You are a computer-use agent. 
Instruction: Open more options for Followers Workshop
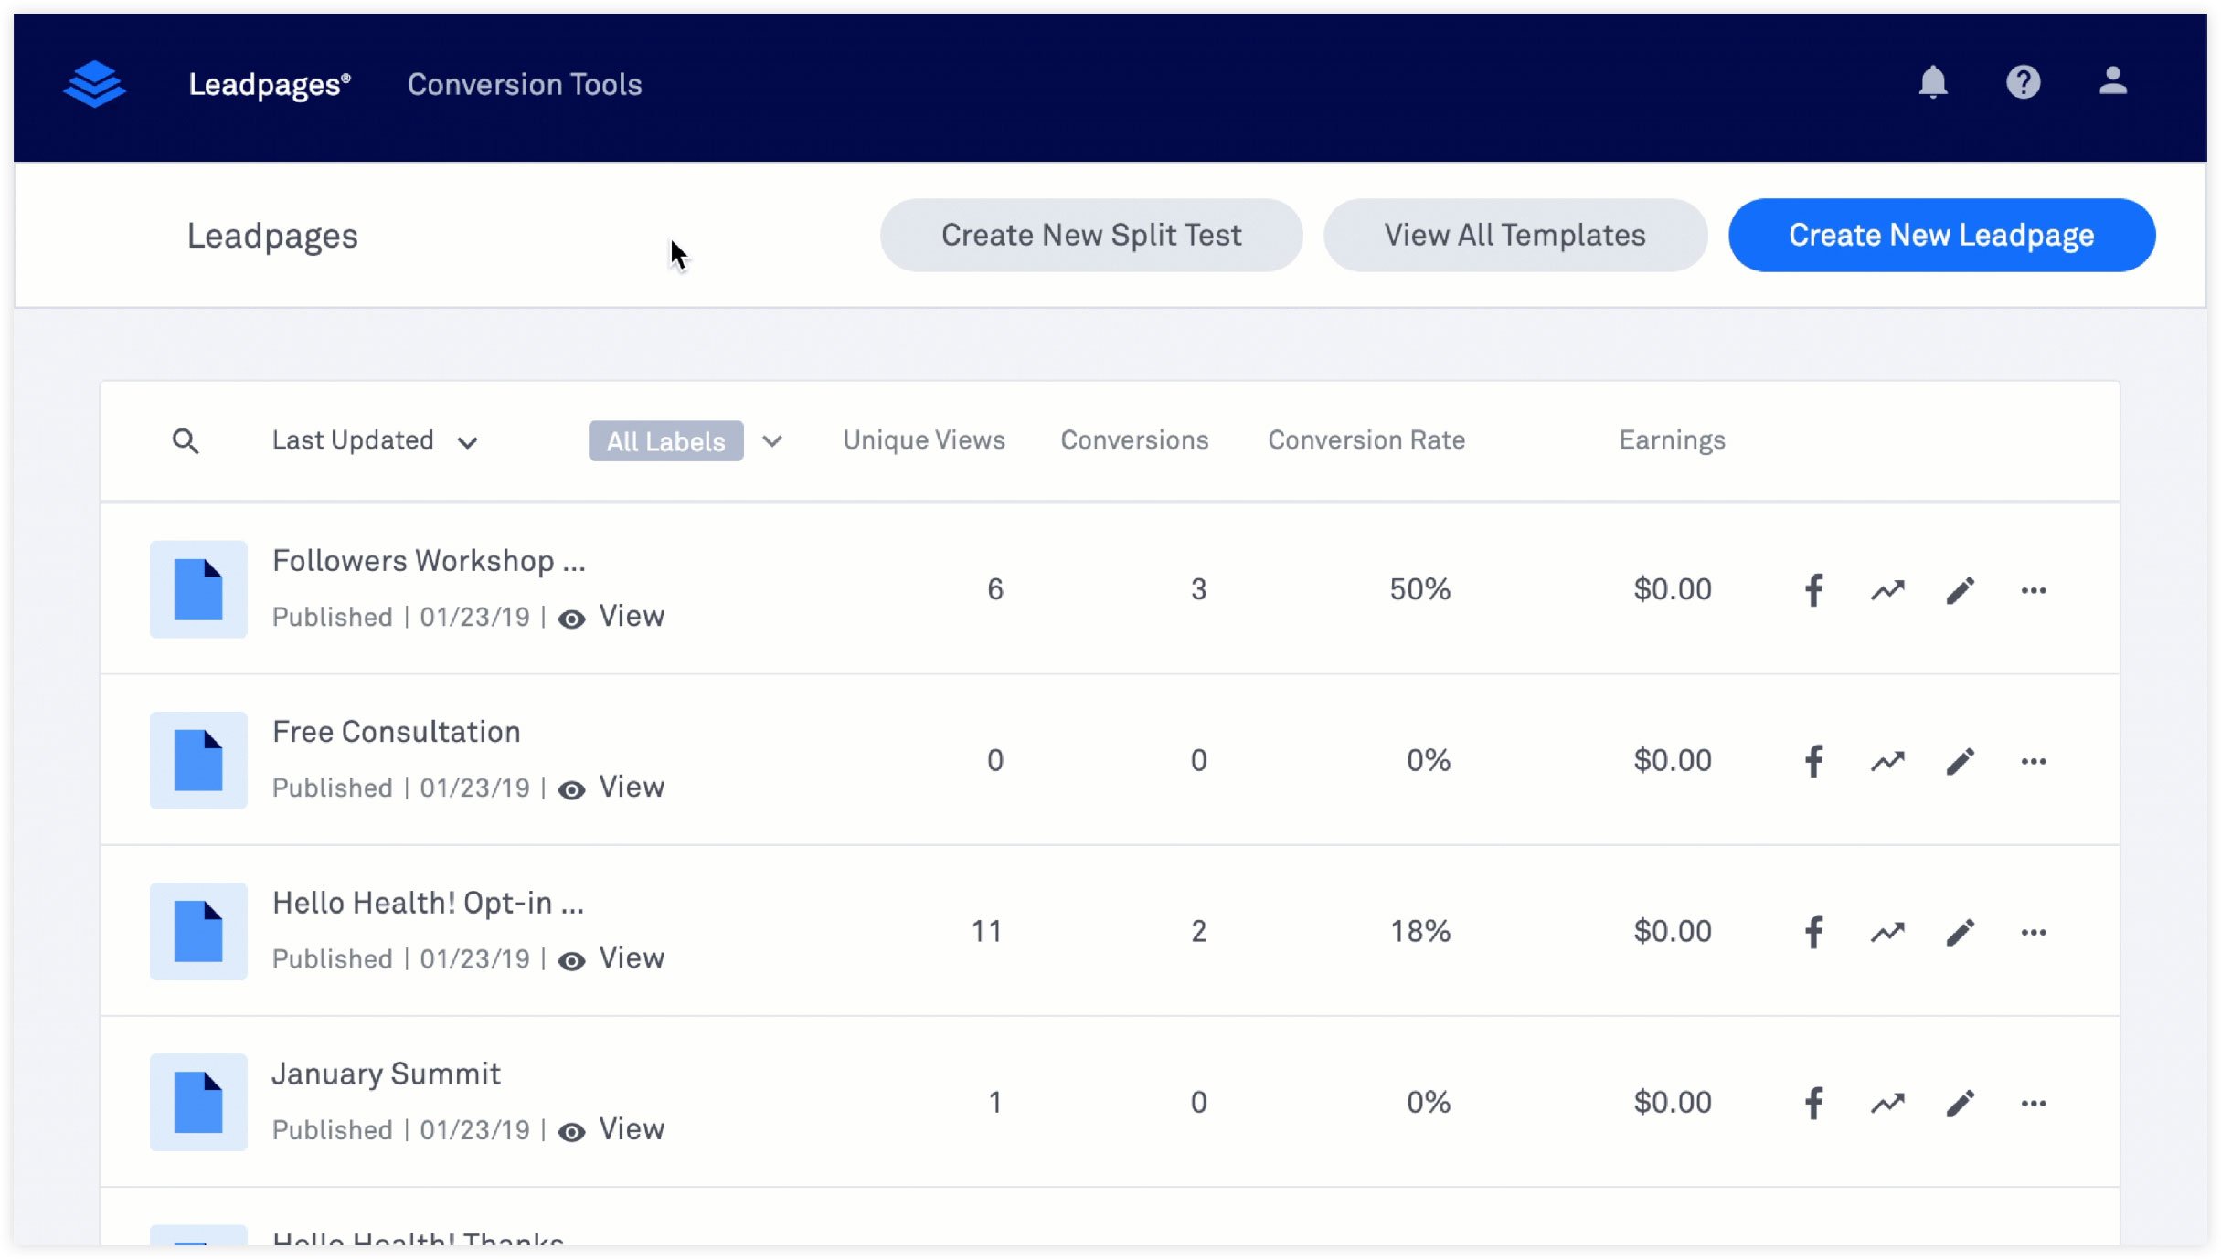(x=2034, y=590)
